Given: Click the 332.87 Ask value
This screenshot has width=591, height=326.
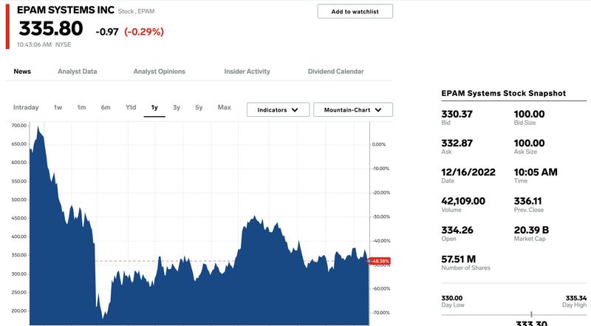Looking at the screenshot, I should coord(457,143).
